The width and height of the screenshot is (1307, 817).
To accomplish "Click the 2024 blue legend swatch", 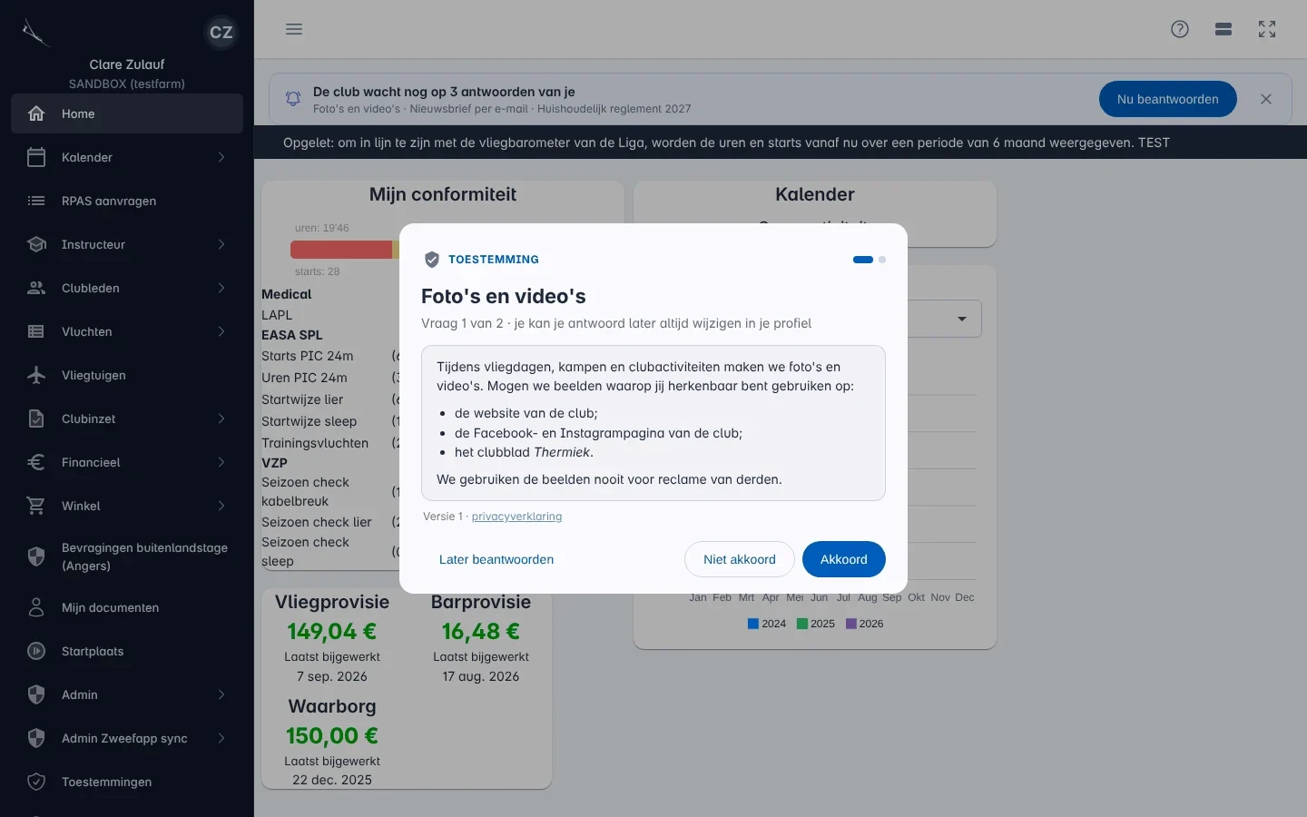I will (x=753, y=624).
